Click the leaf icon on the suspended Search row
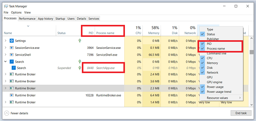 [x=80, y=68]
